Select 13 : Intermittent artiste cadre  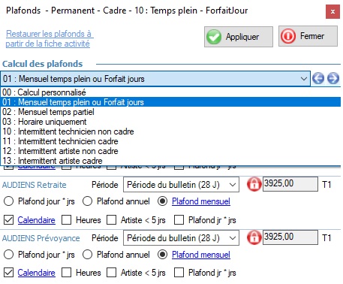pyautogui.click(x=170, y=161)
